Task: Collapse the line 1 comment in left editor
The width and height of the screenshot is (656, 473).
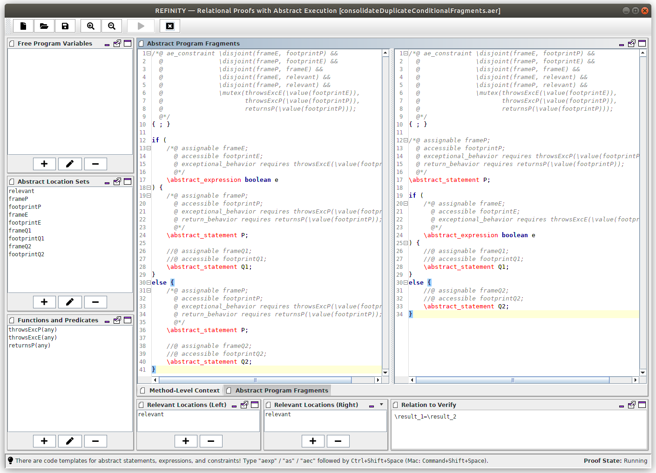Action: click(149, 53)
